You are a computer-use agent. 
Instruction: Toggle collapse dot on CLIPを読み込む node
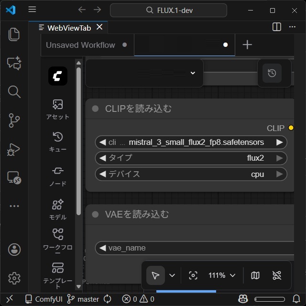(95, 109)
